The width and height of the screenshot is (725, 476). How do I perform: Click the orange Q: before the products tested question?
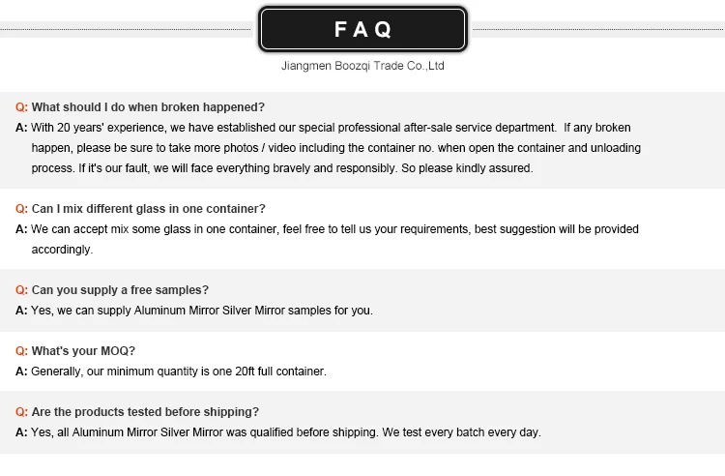21,412
